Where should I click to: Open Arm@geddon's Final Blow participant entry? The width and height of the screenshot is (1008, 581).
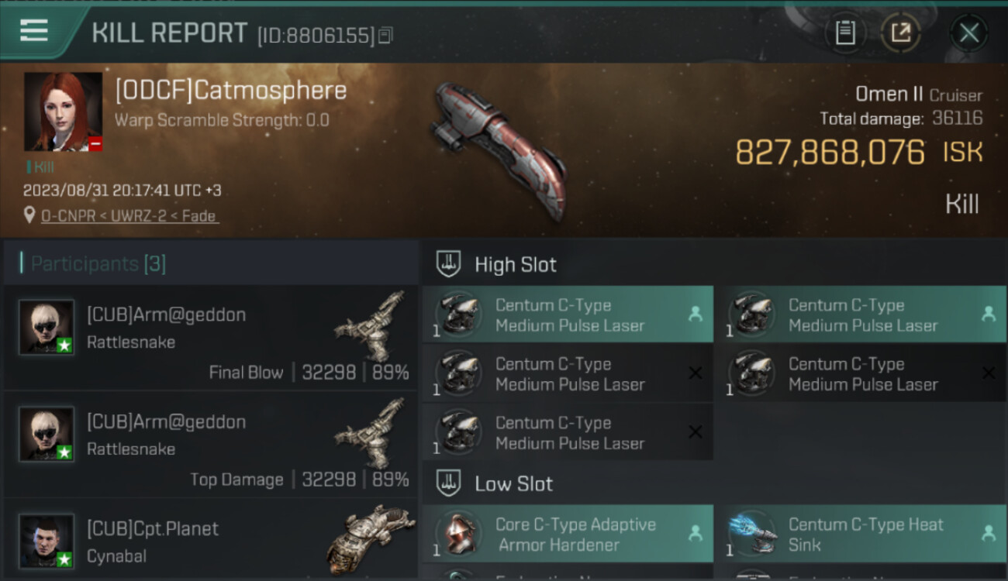[x=211, y=338]
